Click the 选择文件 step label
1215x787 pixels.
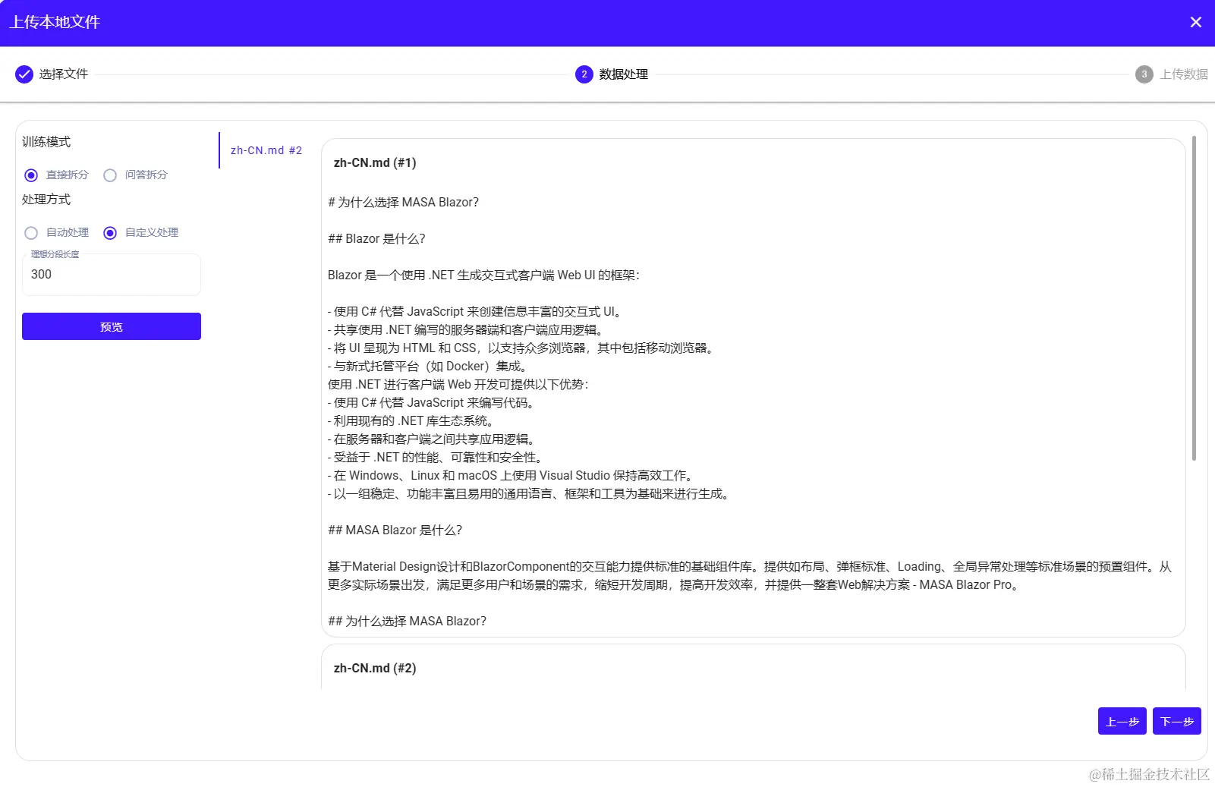[64, 74]
